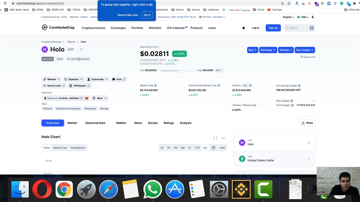Open the chart calendar date picker
360x202 pixels.
coord(213,148)
